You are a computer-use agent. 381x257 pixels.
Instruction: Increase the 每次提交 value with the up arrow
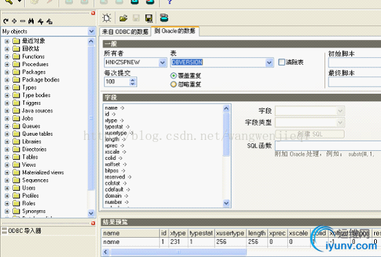(133, 80)
